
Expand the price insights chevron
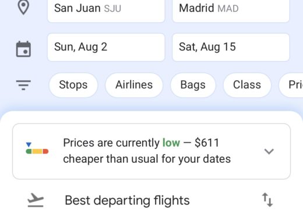(x=269, y=151)
